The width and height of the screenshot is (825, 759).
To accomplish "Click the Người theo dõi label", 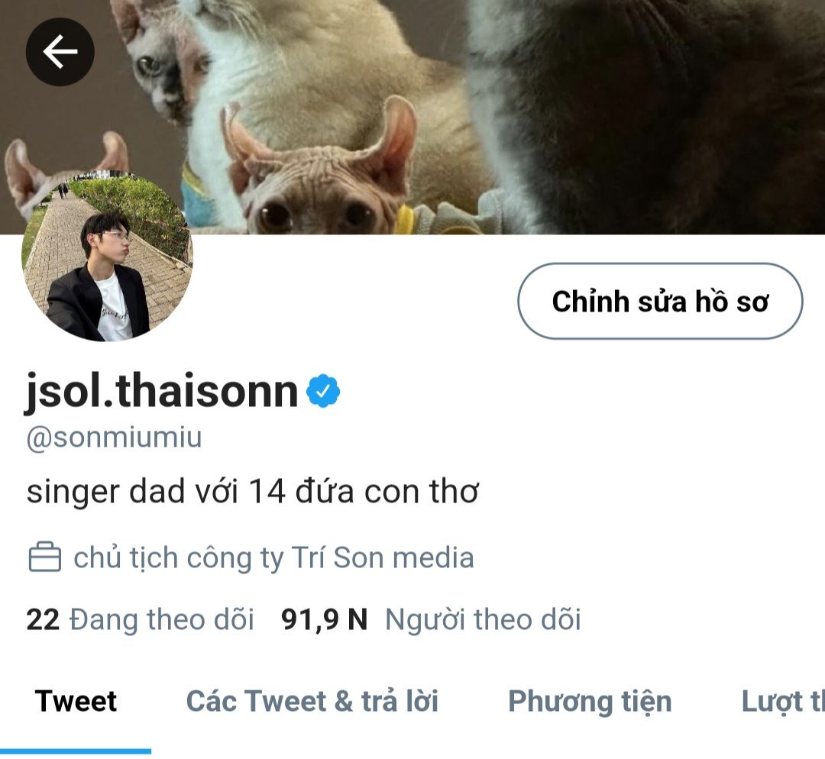I will coord(483,619).
